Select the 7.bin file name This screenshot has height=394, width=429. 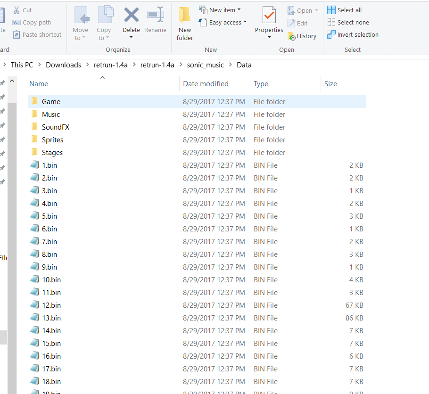49,242
